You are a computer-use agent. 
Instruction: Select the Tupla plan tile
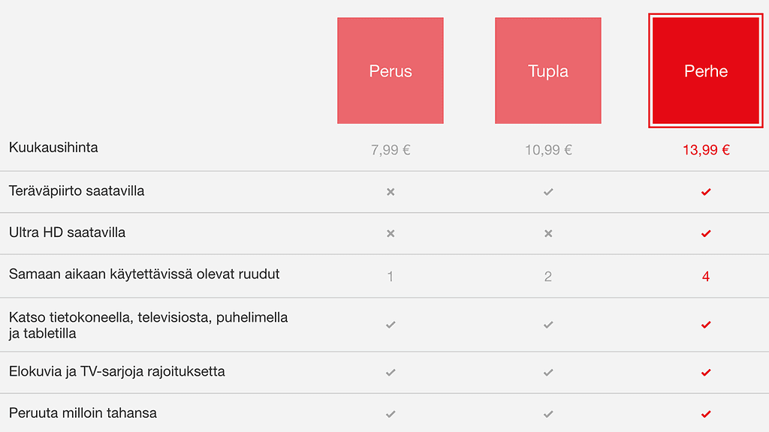coord(548,71)
